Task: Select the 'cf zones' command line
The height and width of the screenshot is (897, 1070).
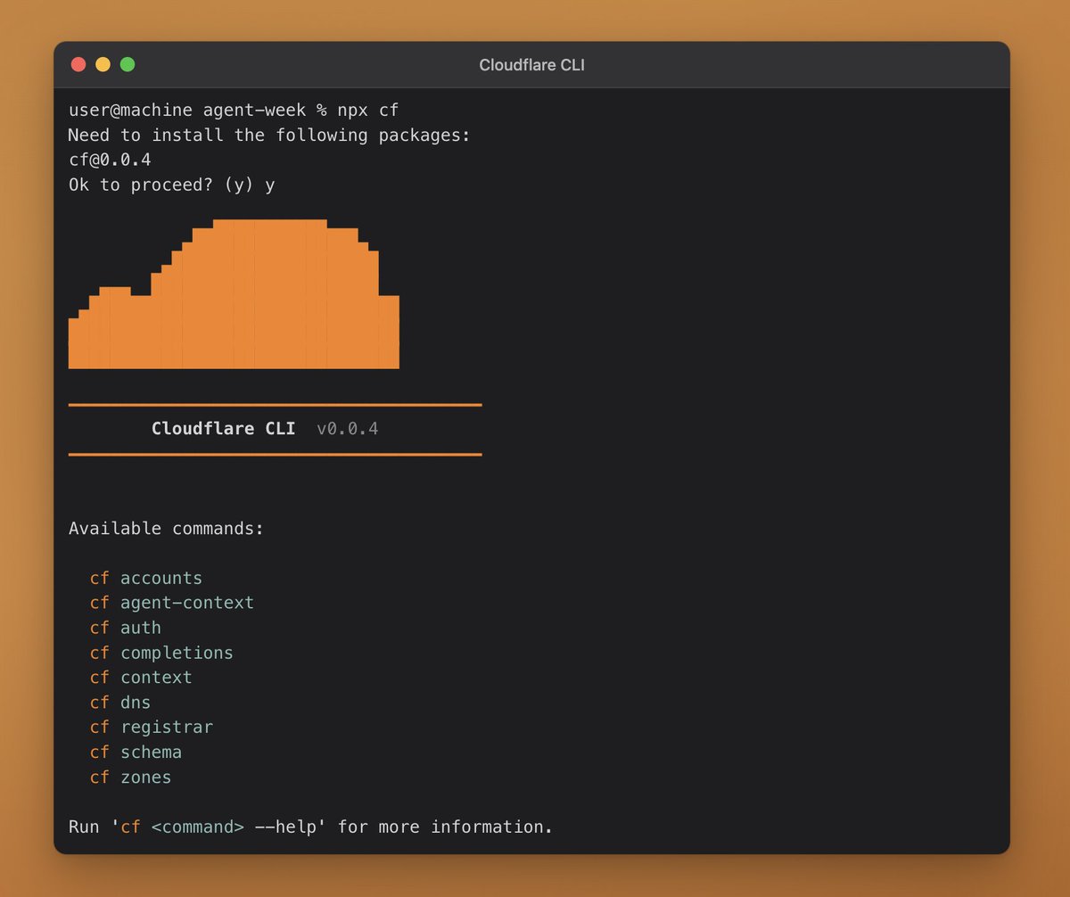Action: [x=131, y=778]
